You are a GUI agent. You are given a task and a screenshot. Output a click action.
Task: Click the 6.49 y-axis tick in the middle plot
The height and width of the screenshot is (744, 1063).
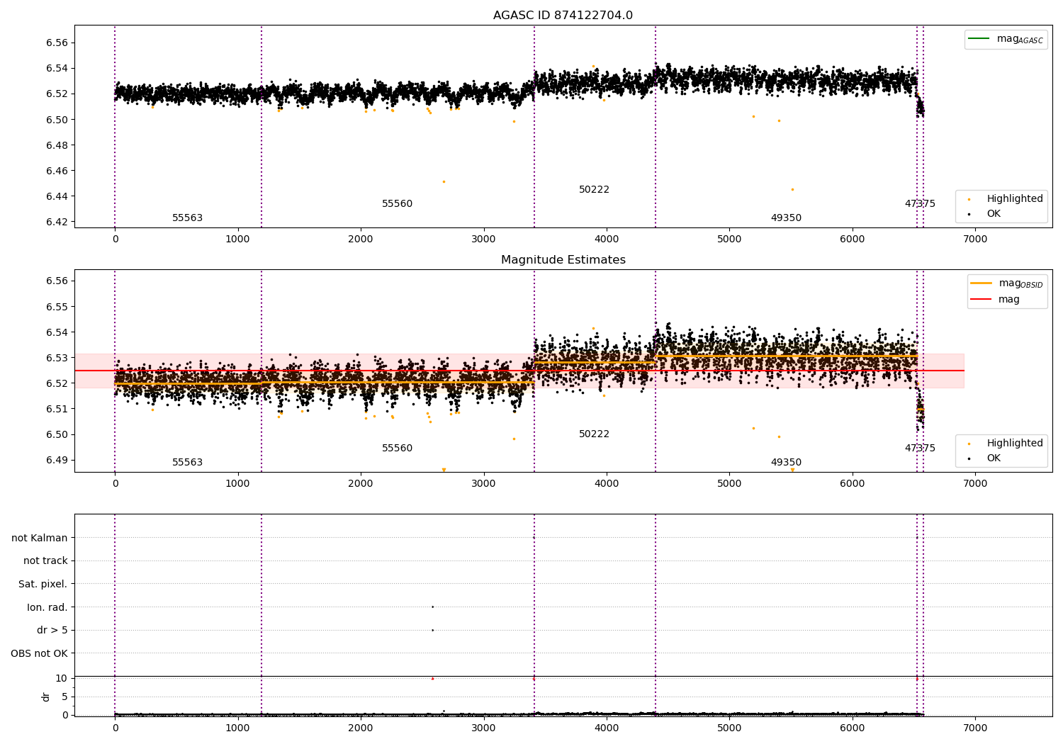pyautogui.click(x=56, y=460)
